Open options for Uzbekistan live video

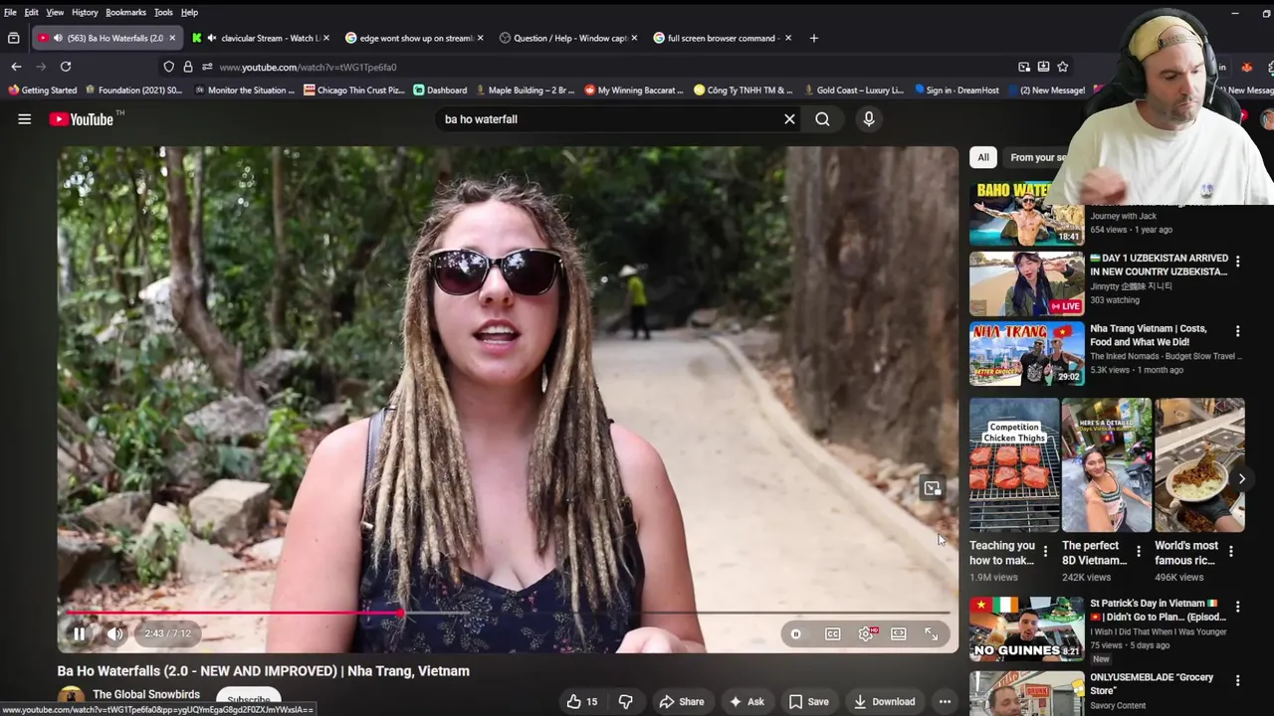pyautogui.click(x=1237, y=262)
